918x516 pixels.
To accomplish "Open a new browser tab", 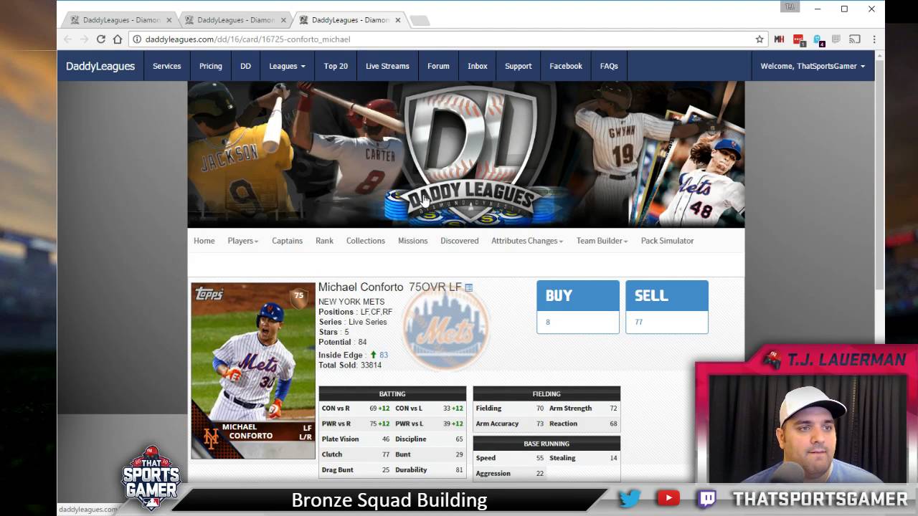I will pos(420,20).
